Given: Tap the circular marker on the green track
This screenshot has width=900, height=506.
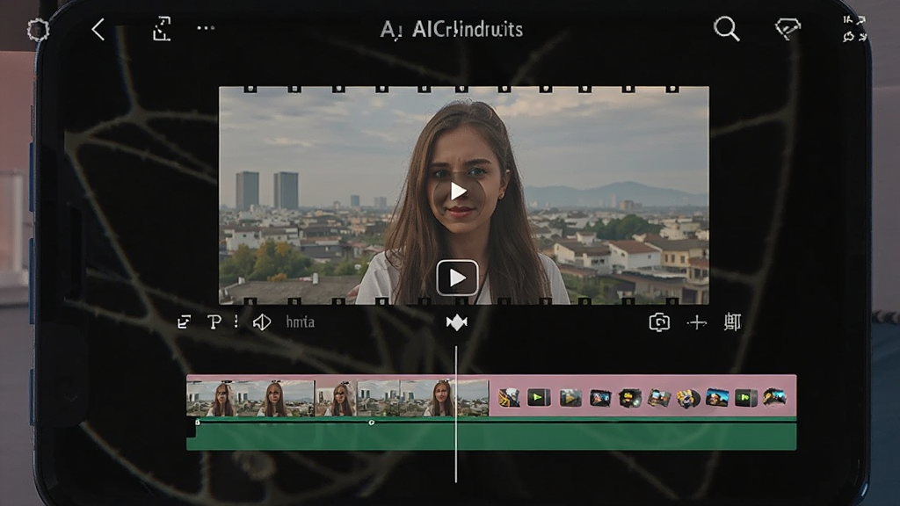Looking at the screenshot, I should [x=372, y=423].
